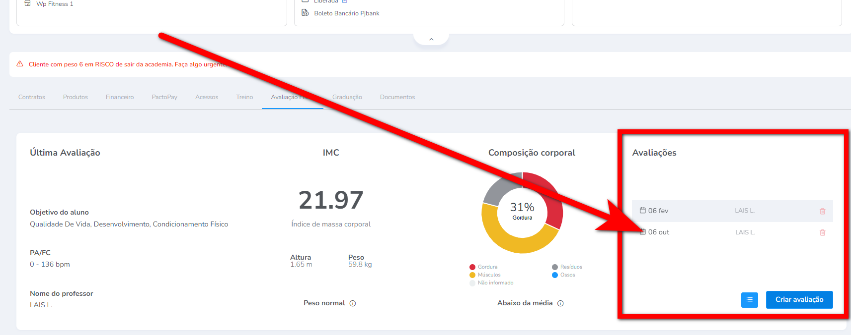This screenshot has width=851, height=335.
Task: Select the Documentos tab
Action: [397, 97]
